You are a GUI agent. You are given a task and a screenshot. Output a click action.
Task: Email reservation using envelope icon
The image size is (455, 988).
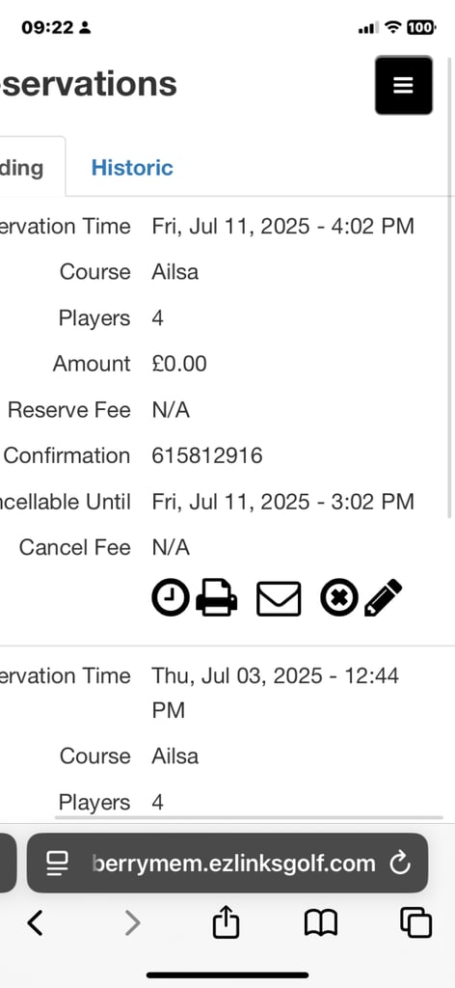(x=279, y=598)
